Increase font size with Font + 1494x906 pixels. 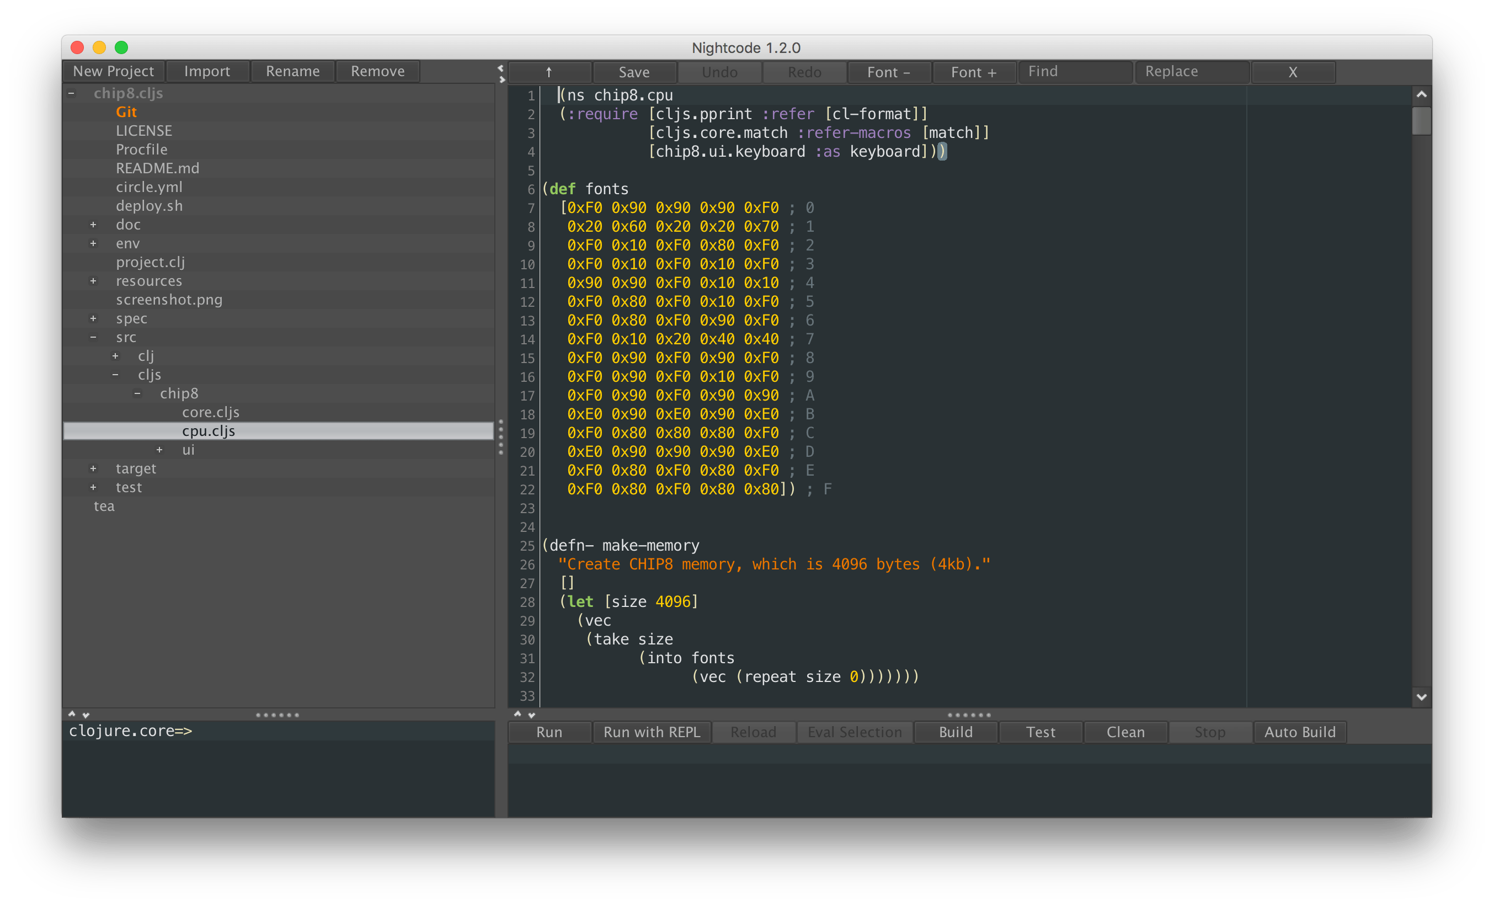coord(974,72)
